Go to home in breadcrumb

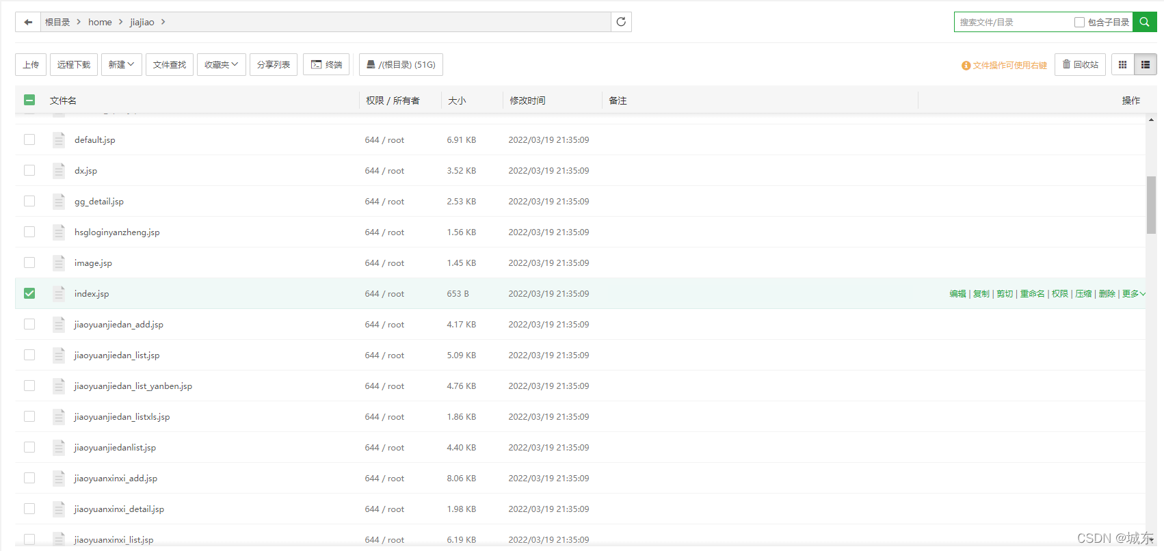100,22
